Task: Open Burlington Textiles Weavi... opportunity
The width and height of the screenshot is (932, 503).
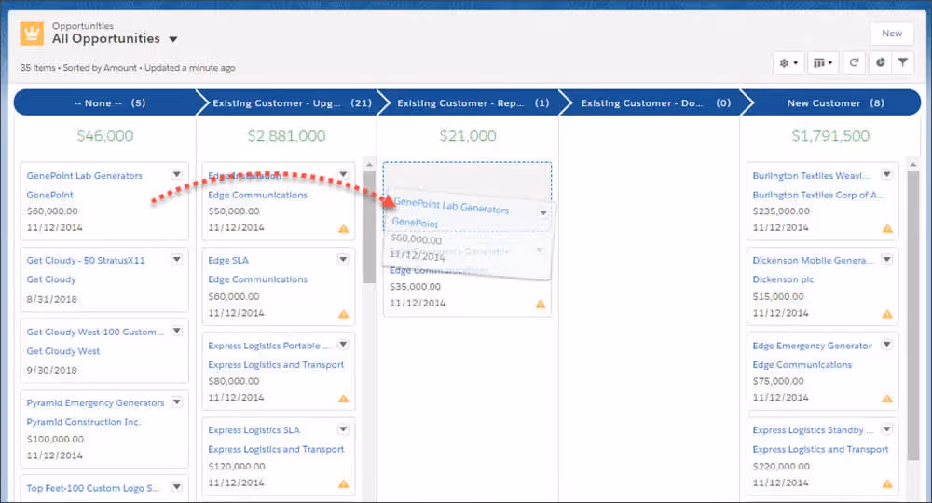Action: pos(811,176)
